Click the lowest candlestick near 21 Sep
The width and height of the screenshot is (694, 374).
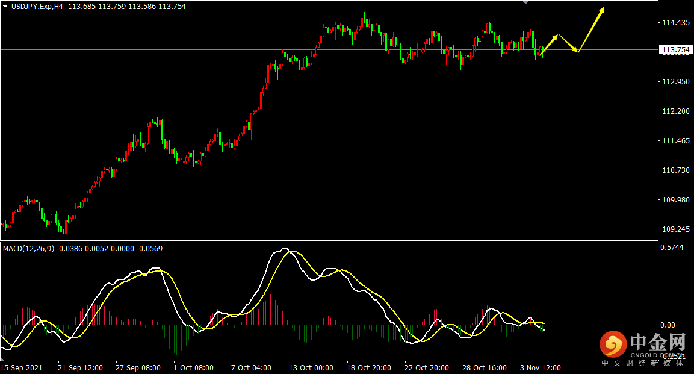[65, 229]
